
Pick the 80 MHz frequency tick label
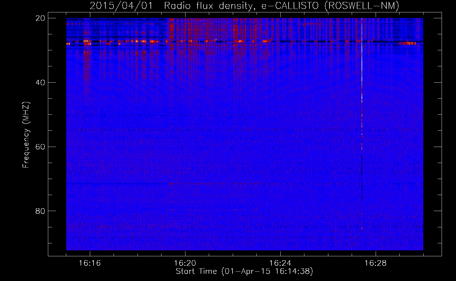(40, 211)
